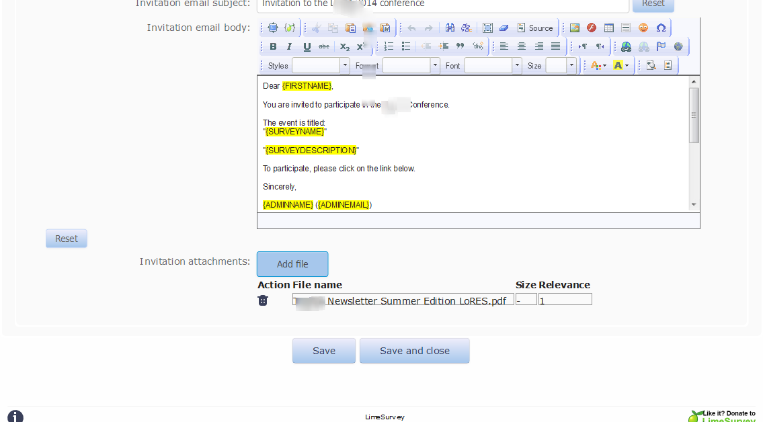
Task: Insert a special character (Omega icon)
Action: [x=661, y=28]
